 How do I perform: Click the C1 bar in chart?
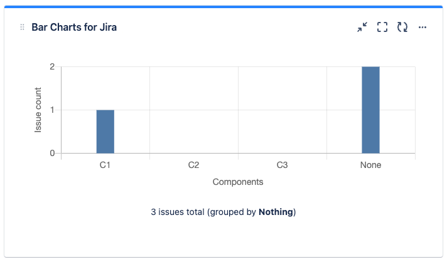[x=105, y=132]
